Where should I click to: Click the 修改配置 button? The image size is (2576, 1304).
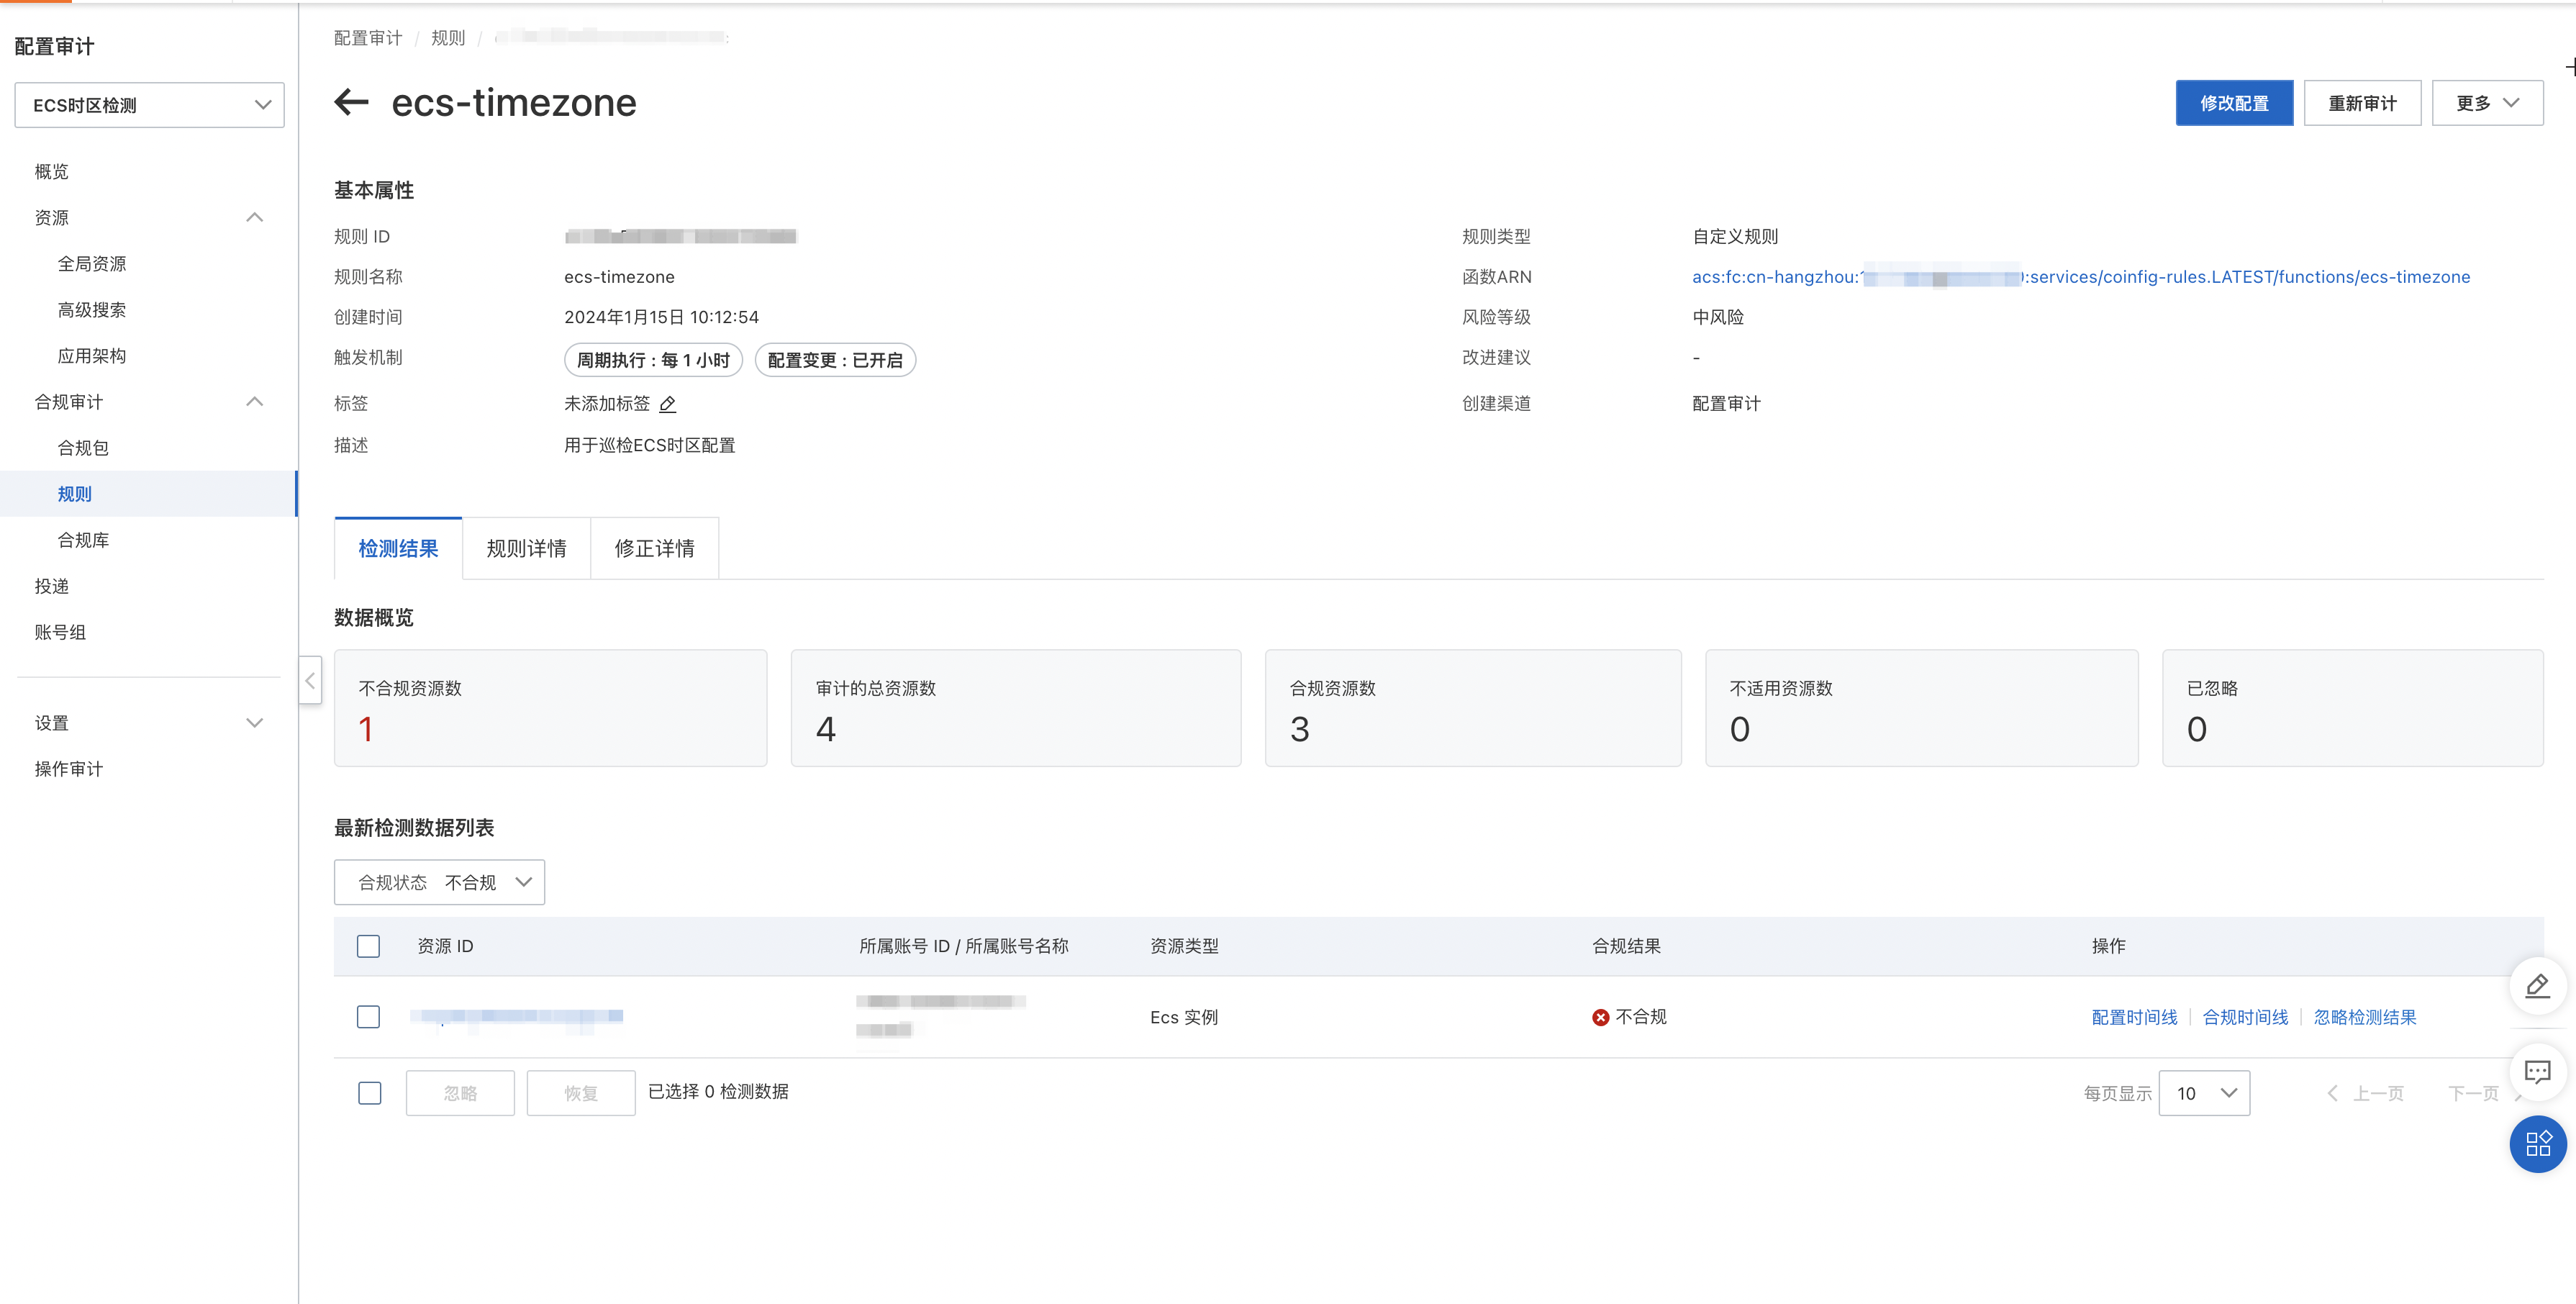tap(2233, 103)
